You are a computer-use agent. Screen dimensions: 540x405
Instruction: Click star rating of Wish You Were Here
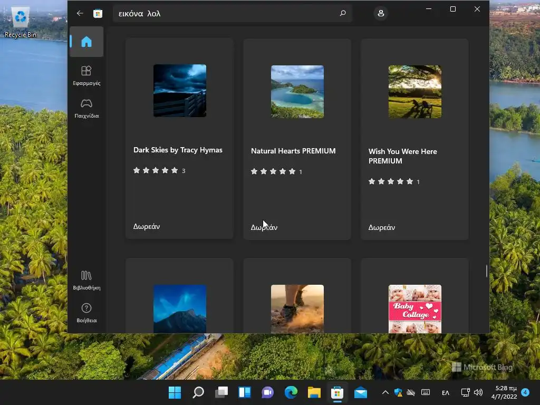click(391, 181)
